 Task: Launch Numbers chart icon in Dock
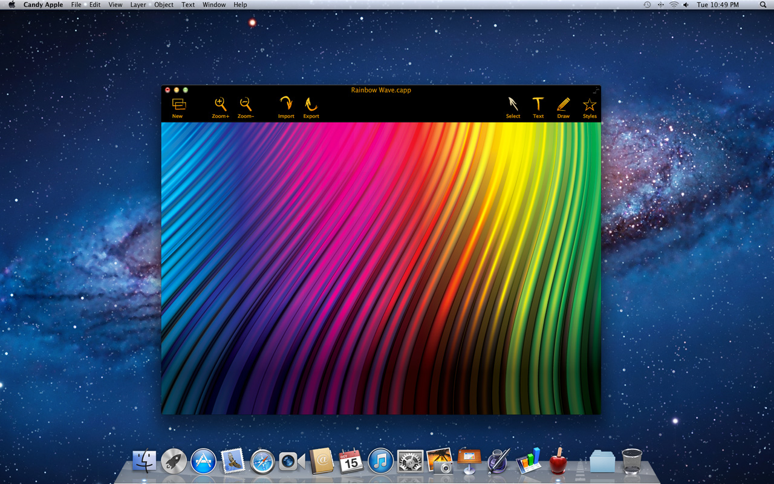[528, 461]
